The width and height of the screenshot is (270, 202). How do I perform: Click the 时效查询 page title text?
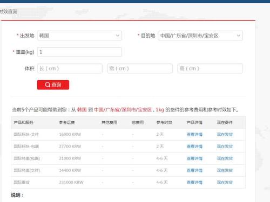[x=9, y=12]
